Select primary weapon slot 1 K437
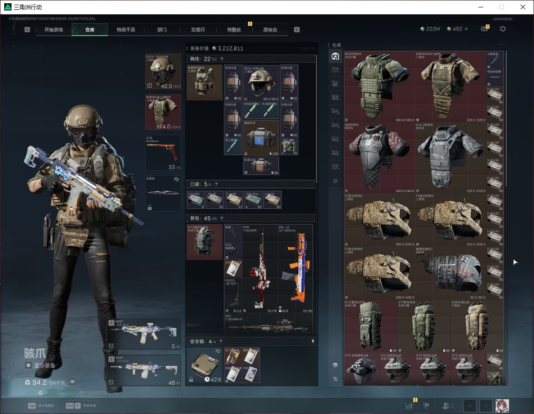The width and height of the screenshot is (534, 414). [144, 334]
